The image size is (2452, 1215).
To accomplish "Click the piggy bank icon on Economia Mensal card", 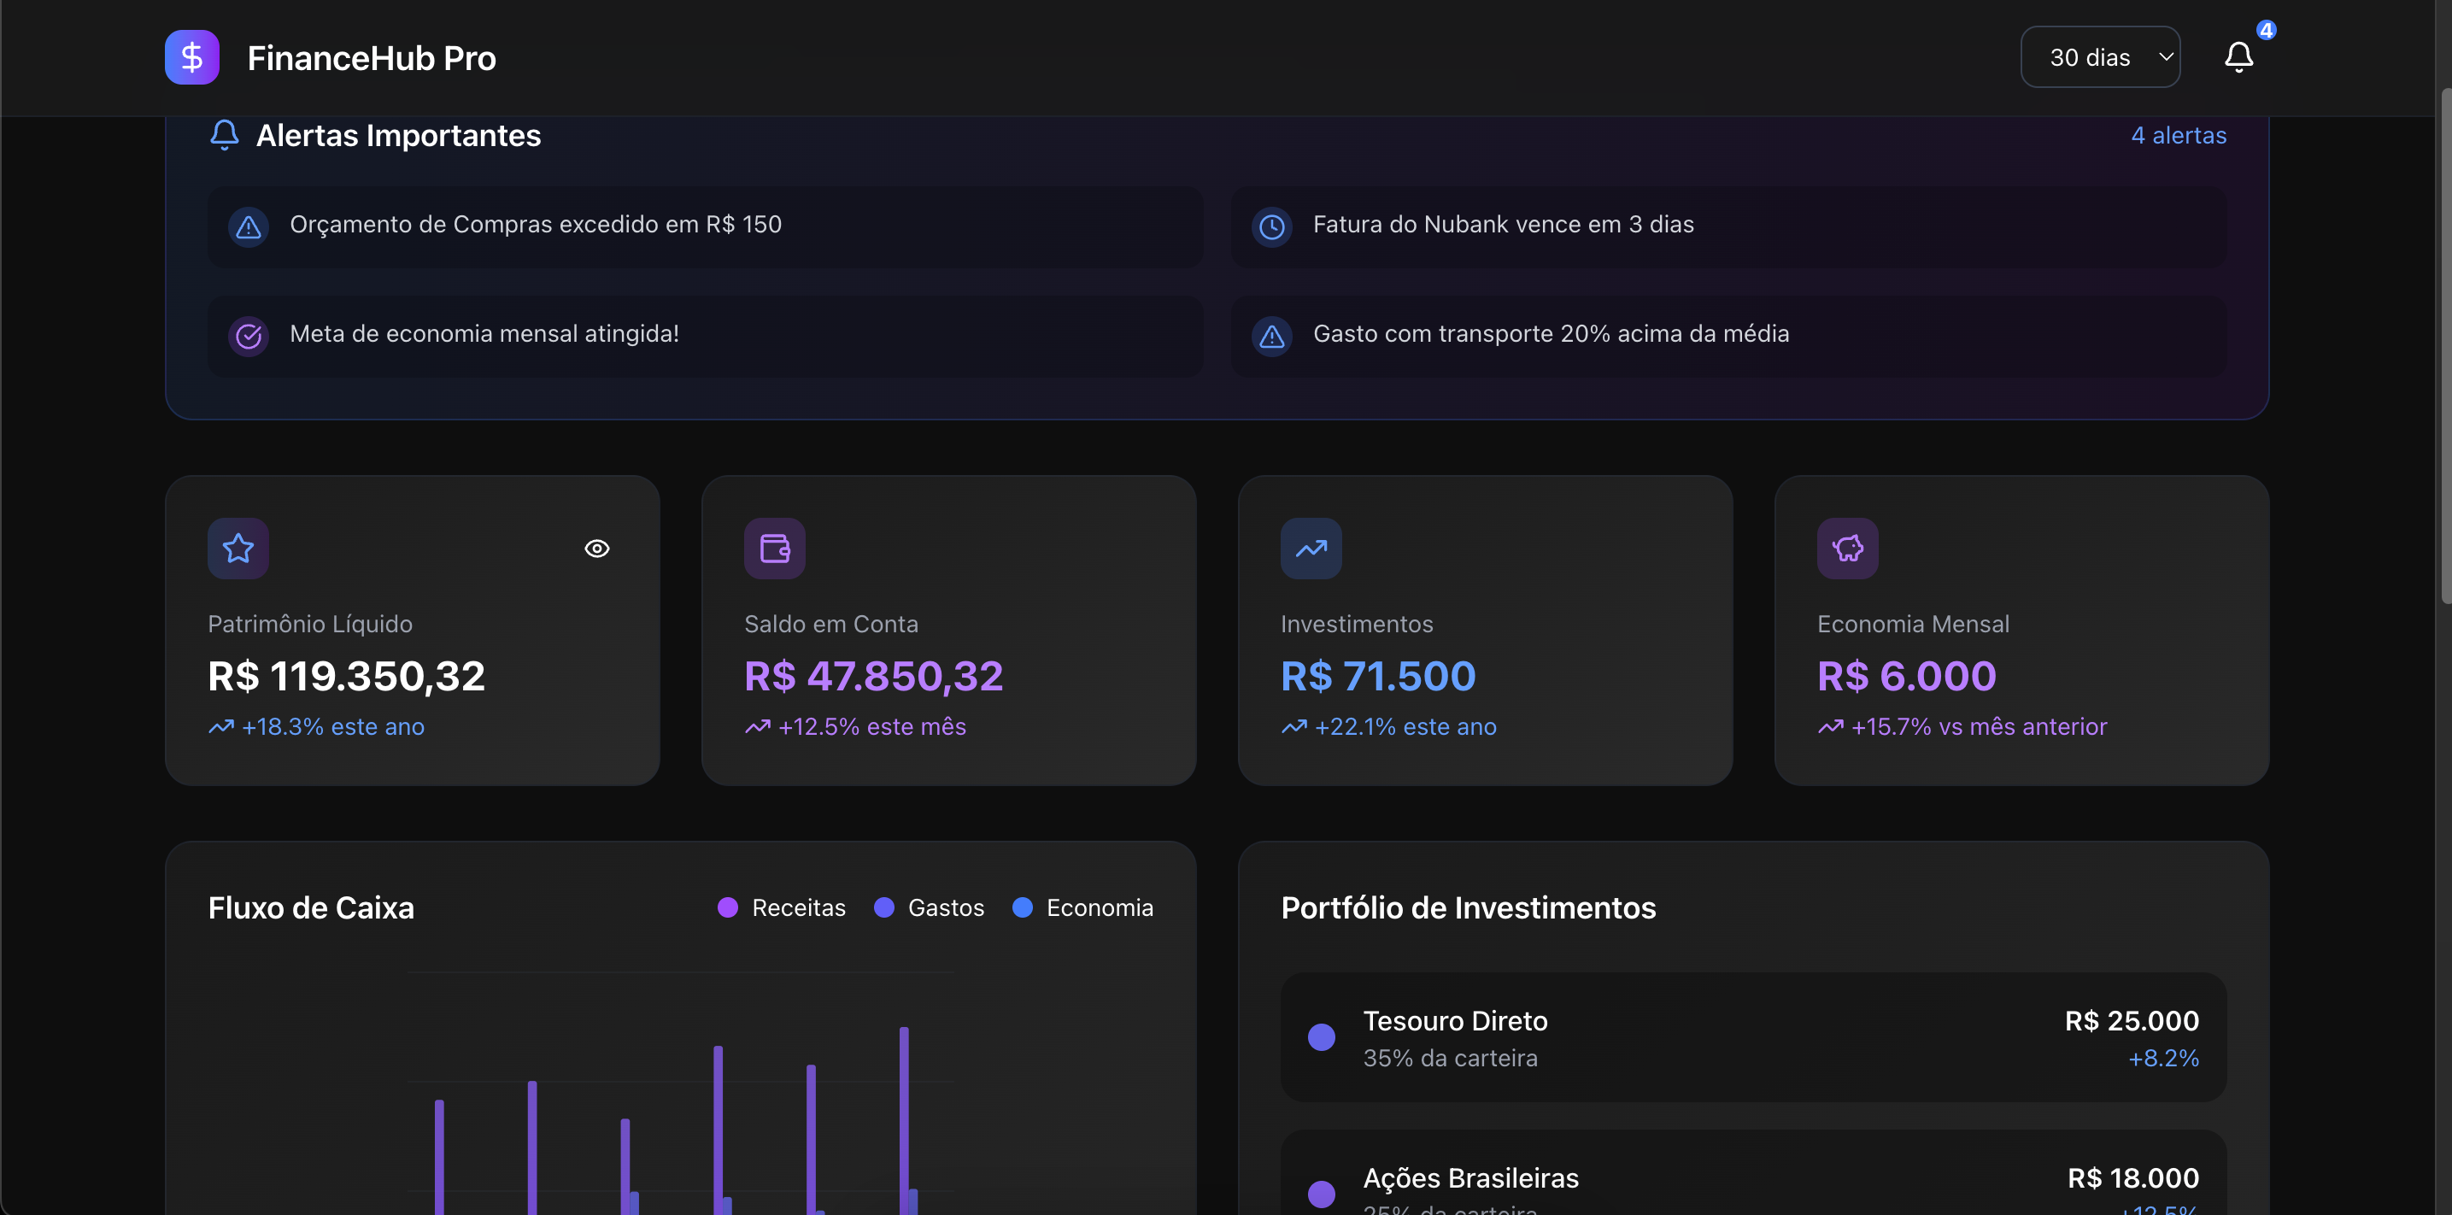I will tap(1846, 548).
